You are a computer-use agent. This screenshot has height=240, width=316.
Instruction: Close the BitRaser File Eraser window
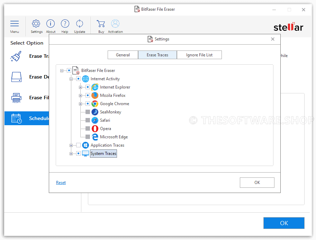(x=304, y=10)
